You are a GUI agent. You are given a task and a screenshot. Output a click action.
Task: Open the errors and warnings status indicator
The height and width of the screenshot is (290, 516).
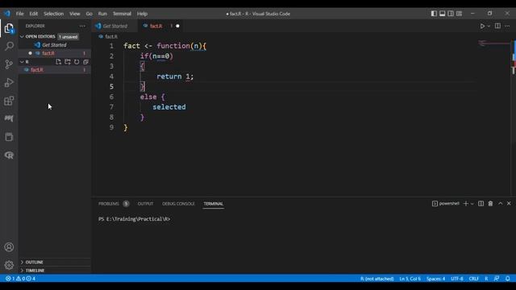click(x=20, y=279)
